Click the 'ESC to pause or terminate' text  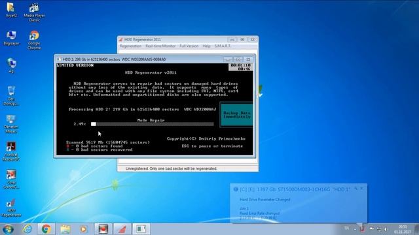coord(212,146)
